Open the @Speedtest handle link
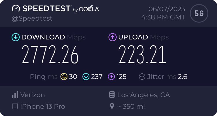The width and height of the screenshot is (217, 116). tap(32, 19)
